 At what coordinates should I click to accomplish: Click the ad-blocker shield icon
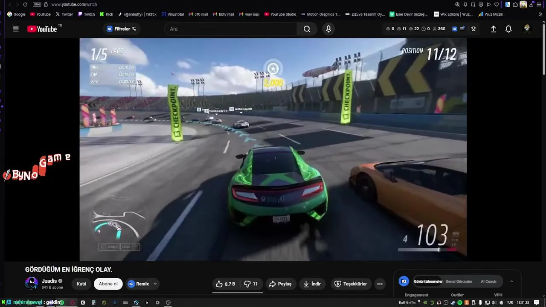click(x=481, y=4)
